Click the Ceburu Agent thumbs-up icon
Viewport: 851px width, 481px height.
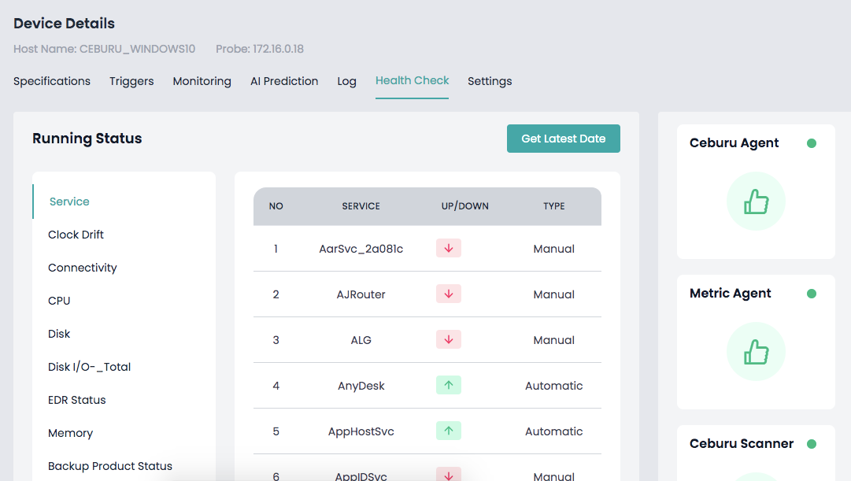[x=756, y=202]
